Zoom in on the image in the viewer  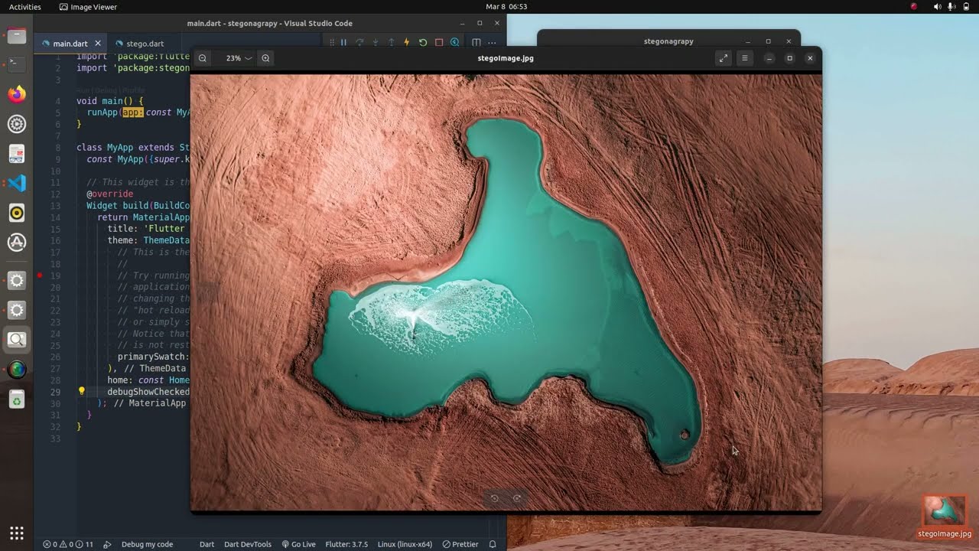point(265,58)
